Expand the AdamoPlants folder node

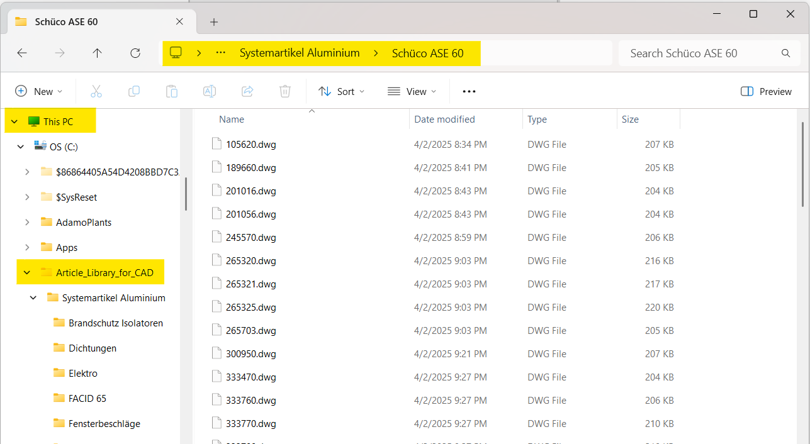click(x=27, y=223)
